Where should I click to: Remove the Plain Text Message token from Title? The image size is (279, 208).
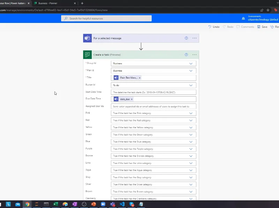pos(140,78)
